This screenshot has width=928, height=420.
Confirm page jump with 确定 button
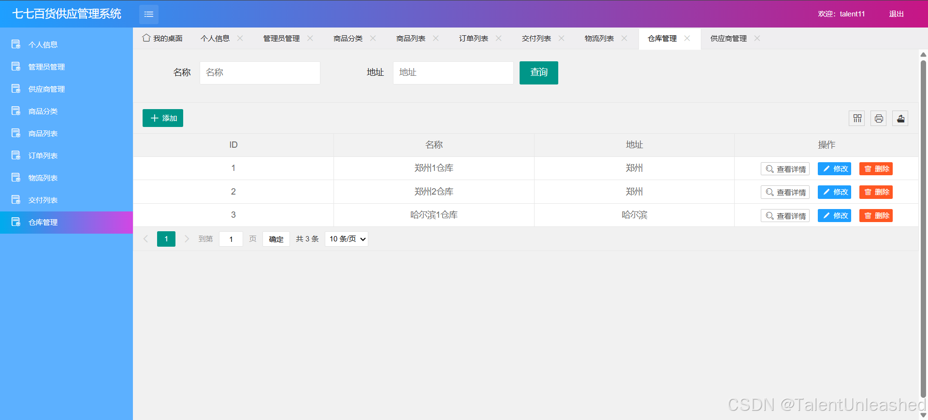276,239
